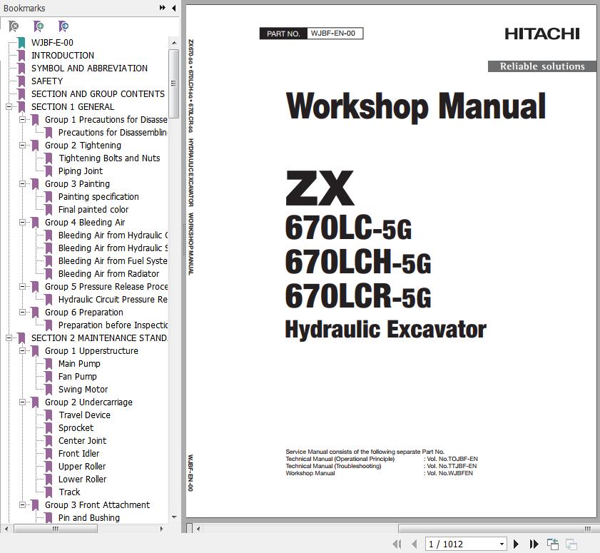Click the bookmarks scrollbar down arrow
The height and width of the screenshot is (553, 600).
pos(174,517)
